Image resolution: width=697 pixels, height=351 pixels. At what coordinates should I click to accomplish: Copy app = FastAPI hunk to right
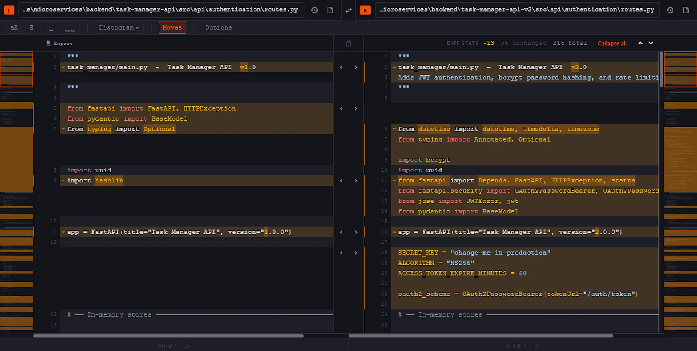pyautogui.click(x=356, y=232)
